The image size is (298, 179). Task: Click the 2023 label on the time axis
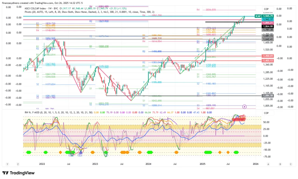(x=95, y=164)
